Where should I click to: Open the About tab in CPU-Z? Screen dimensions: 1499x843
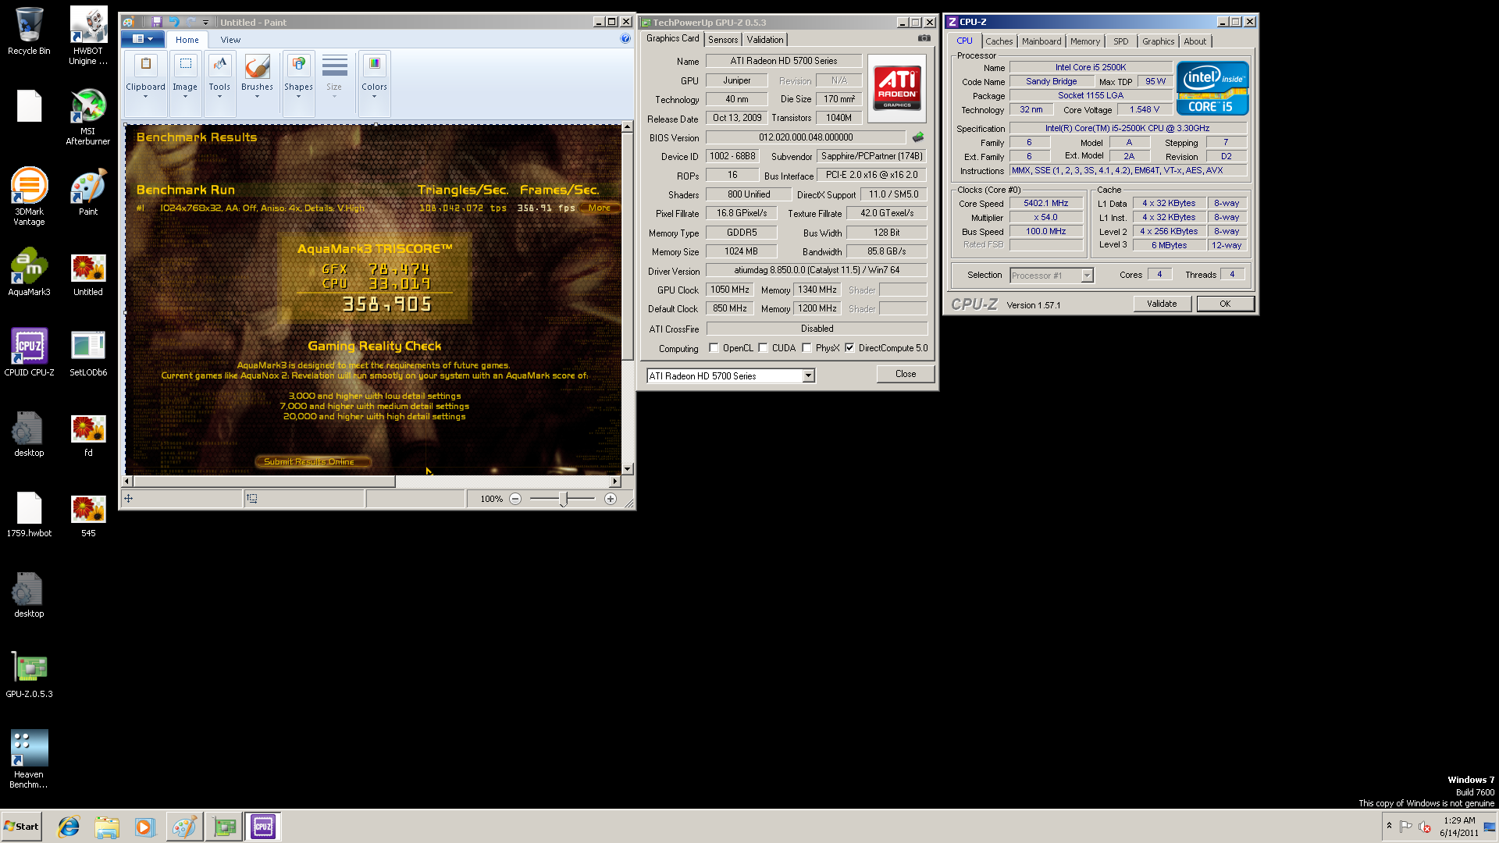[1195, 41]
